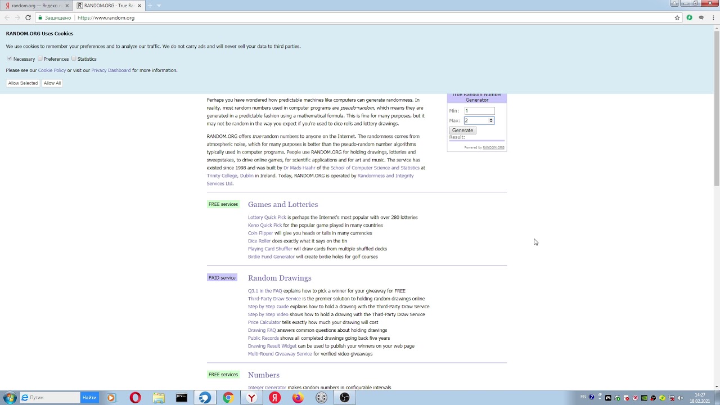Toggle the Statistics cookie checkbox
Screen dimensions: 720x405
pos(74,58)
